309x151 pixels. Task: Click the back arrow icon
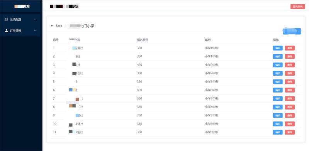coord(52,26)
